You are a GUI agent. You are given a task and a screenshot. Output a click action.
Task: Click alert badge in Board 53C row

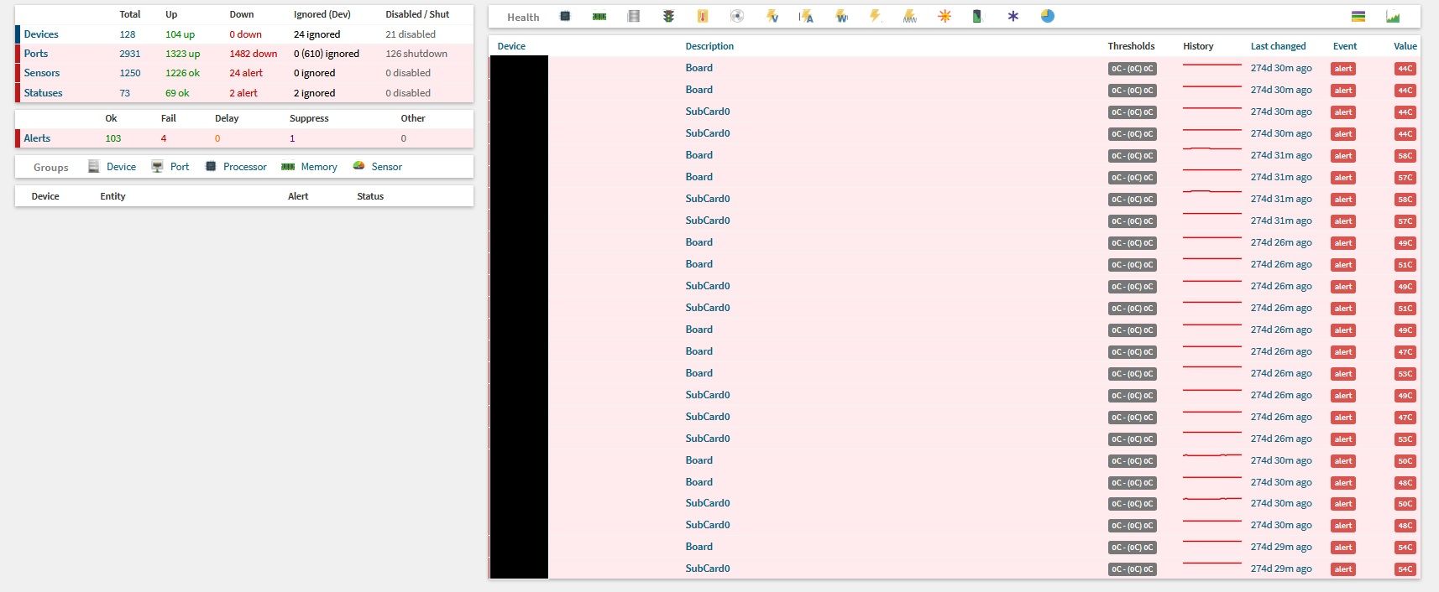pos(1343,374)
